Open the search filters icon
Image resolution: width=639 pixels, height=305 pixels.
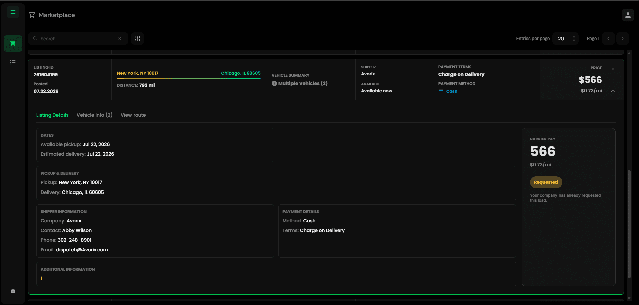click(x=138, y=39)
